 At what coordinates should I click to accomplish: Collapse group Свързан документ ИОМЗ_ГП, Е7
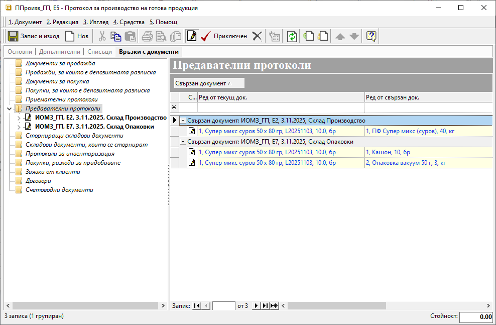click(x=183, y=142)
